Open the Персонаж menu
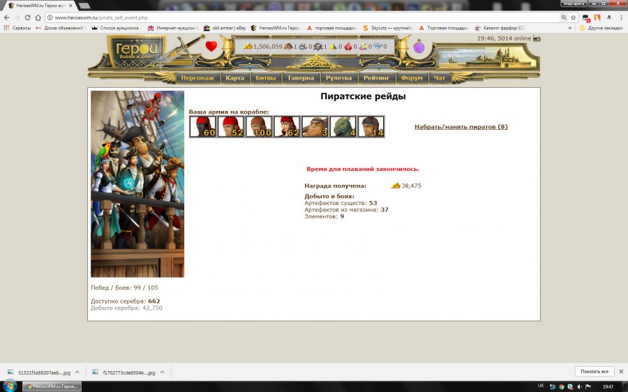Viewport: 628px width, 392px height. click(197, 78)
